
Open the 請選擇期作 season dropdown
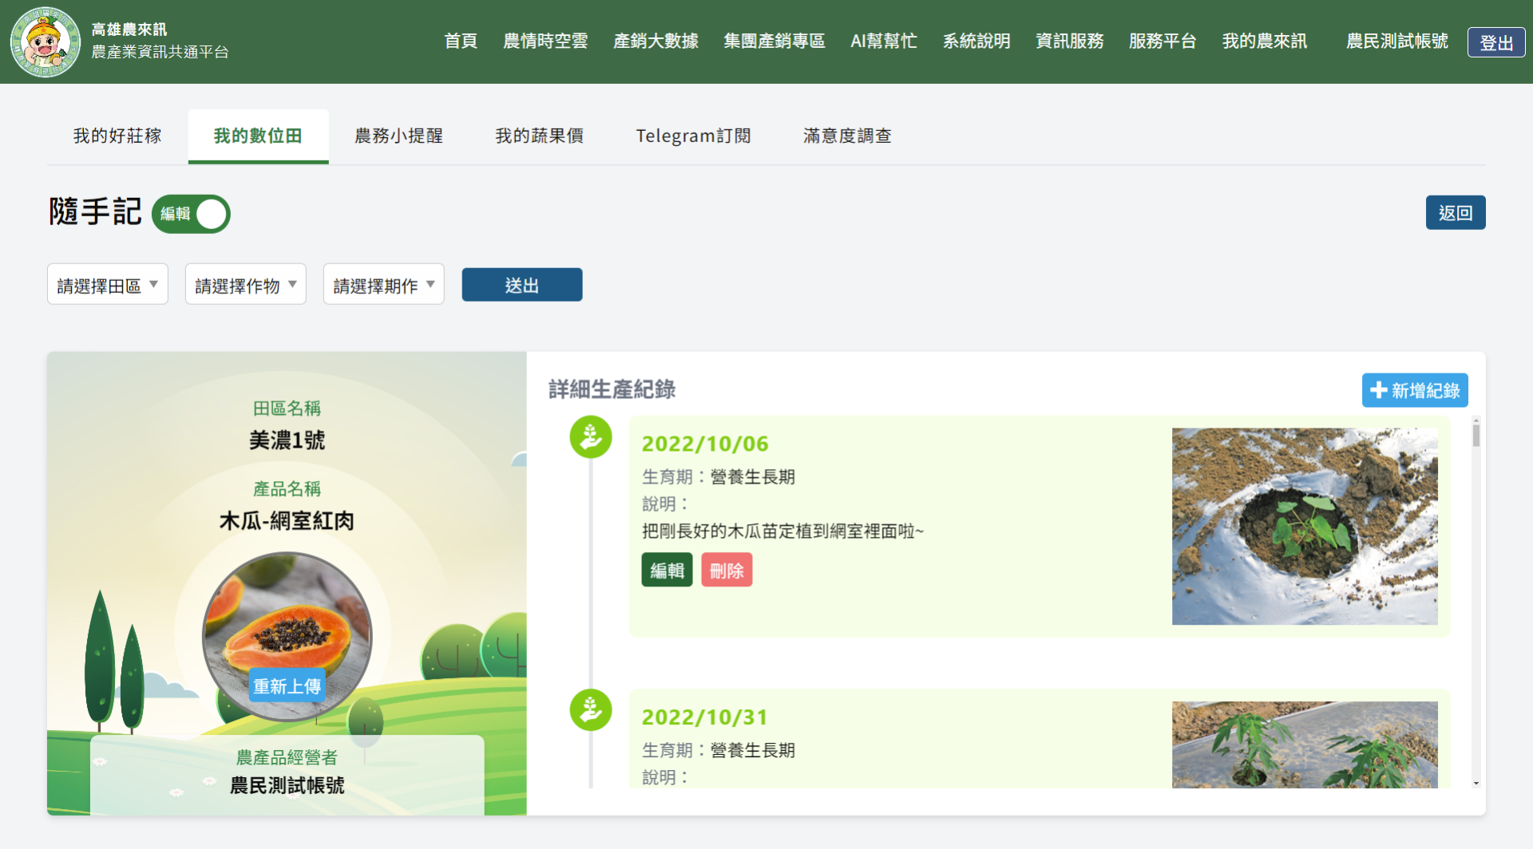384,285
